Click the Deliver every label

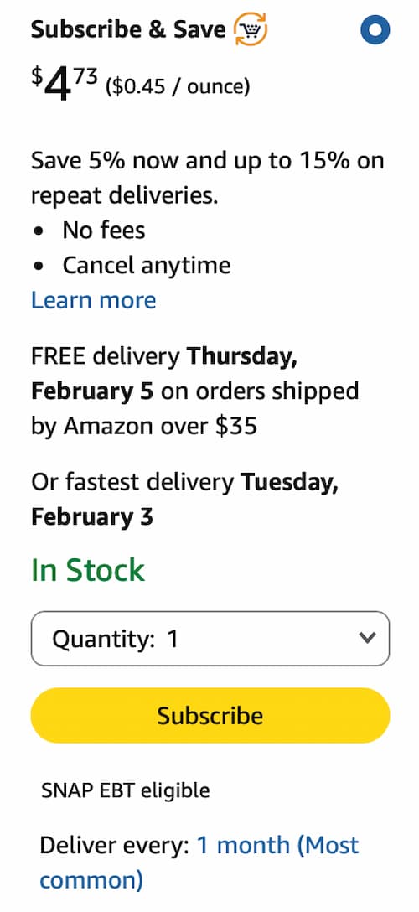coord(115,846)
